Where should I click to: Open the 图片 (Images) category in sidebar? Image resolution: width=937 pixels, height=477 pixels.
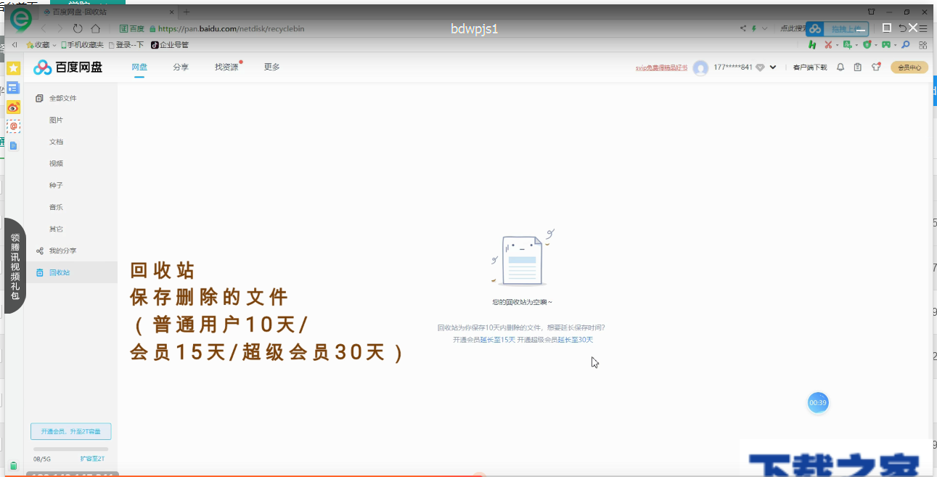tap(56, 119)
